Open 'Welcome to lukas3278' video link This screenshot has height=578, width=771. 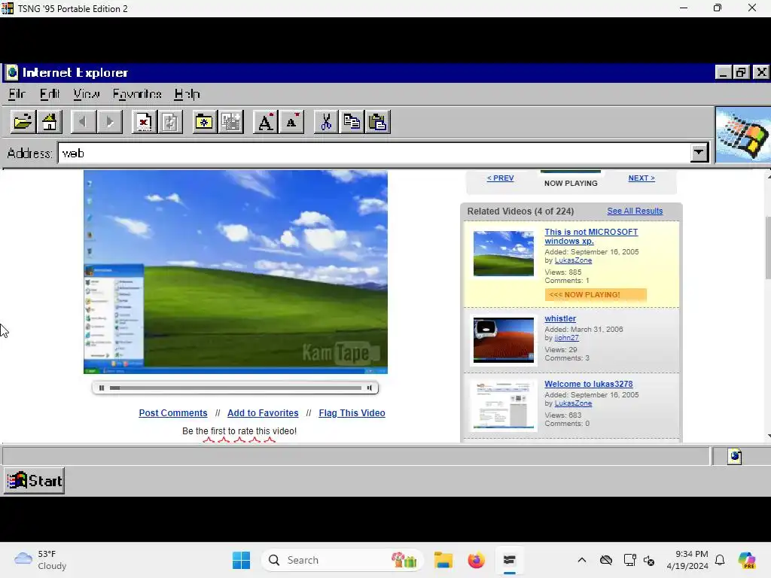[x=589, y=384]
